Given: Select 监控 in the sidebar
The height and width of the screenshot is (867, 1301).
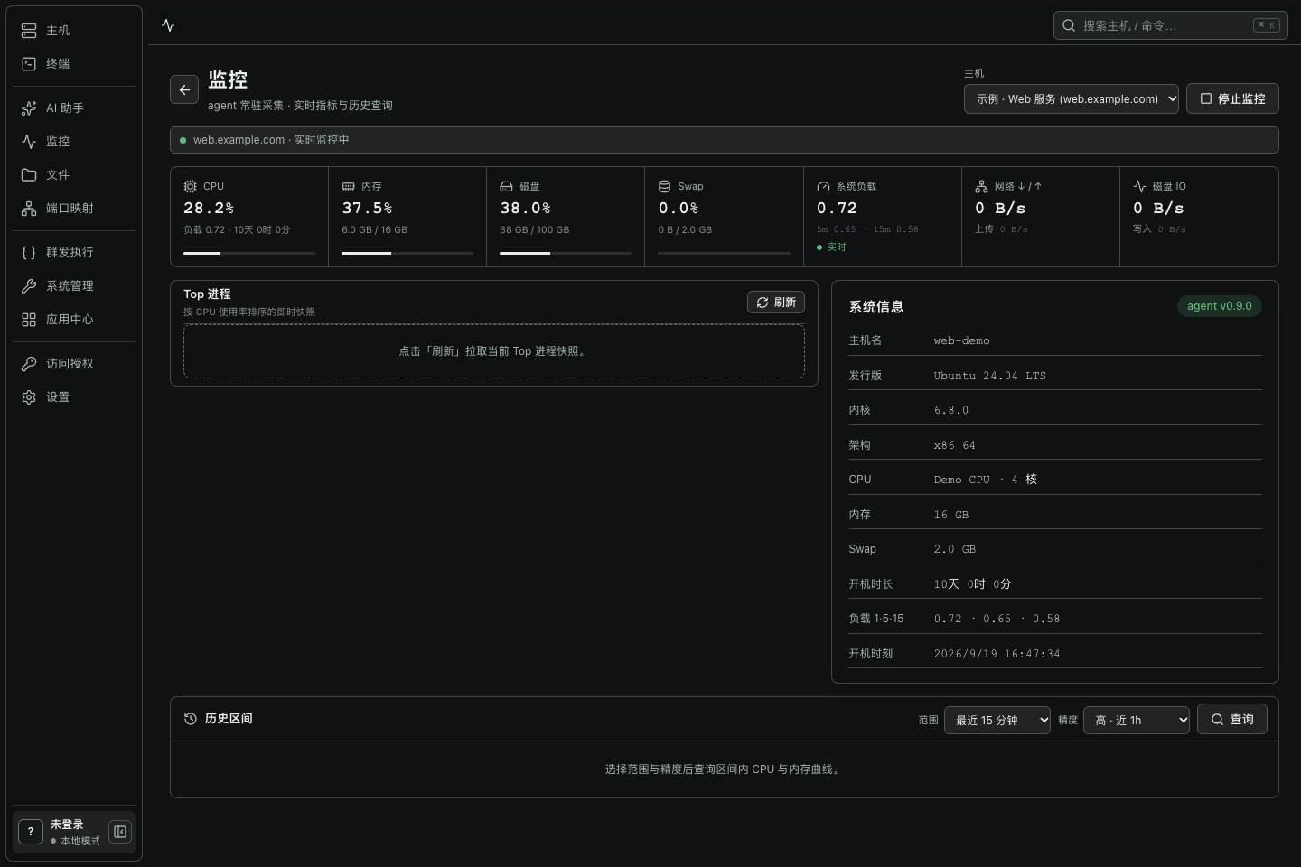Looking at the screenshot, I should pos(74,142).
